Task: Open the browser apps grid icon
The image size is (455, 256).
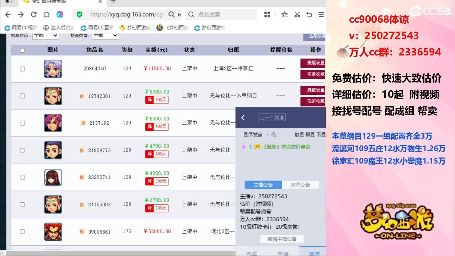Action: pyautogui.click(x=267, y=15)
